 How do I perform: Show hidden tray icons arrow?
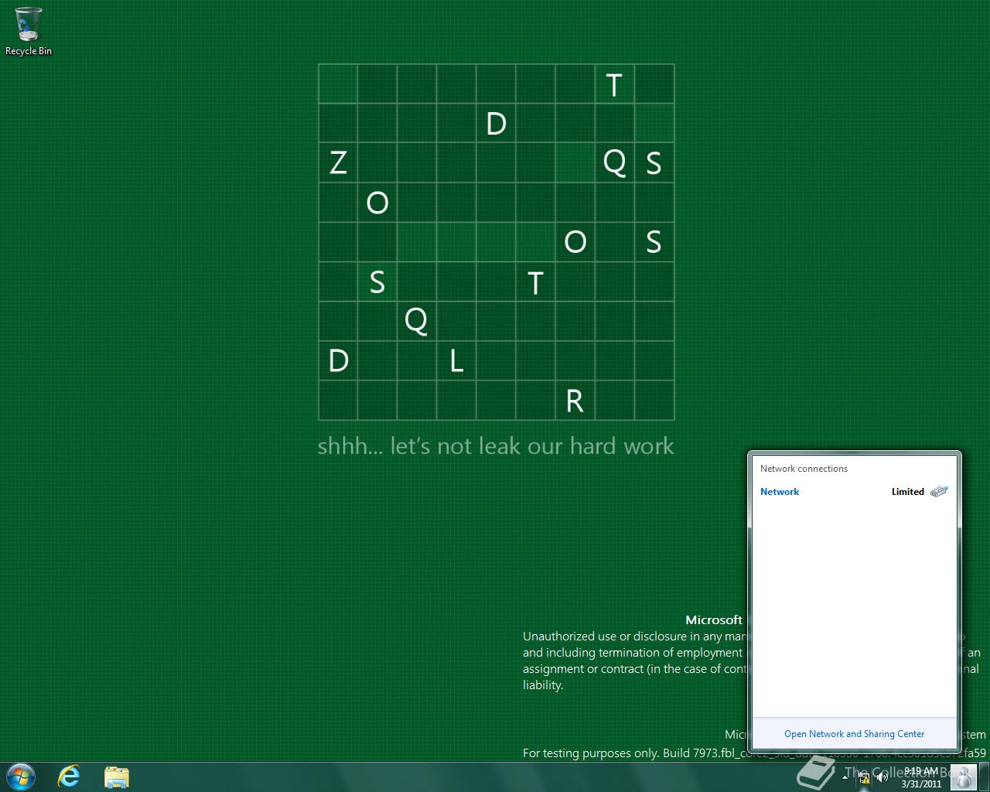point(845,777)
